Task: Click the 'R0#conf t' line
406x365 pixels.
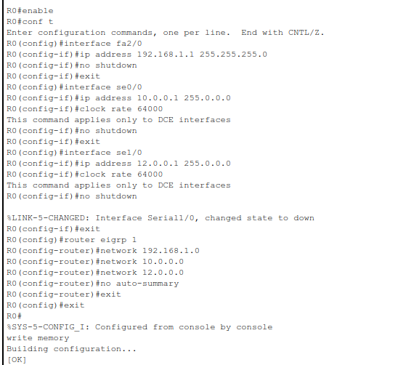Action: 30,22
